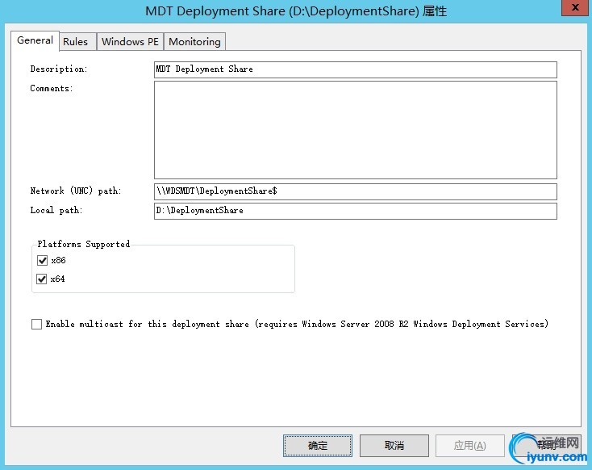
Task: Click the Platforms Supported group title
Action: click(x=83, y=244)
